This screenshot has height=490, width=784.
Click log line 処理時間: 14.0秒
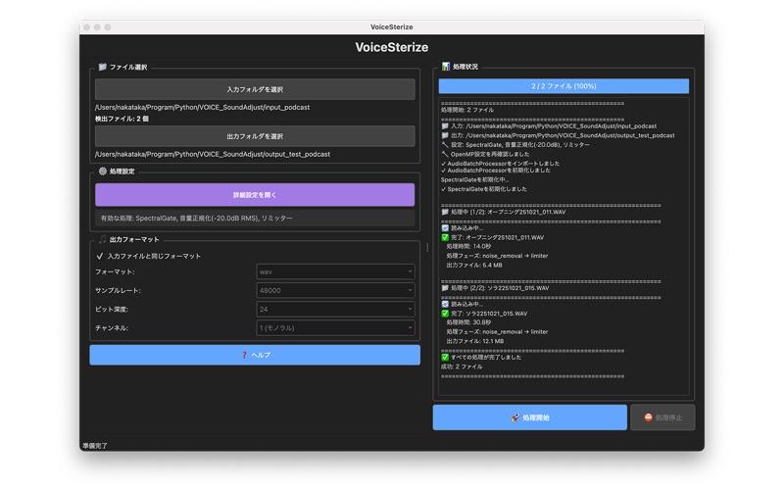468,247
